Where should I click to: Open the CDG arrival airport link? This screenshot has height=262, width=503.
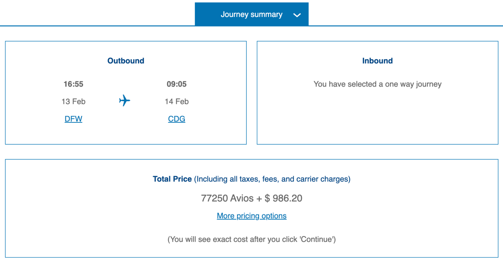coord(177,119)
